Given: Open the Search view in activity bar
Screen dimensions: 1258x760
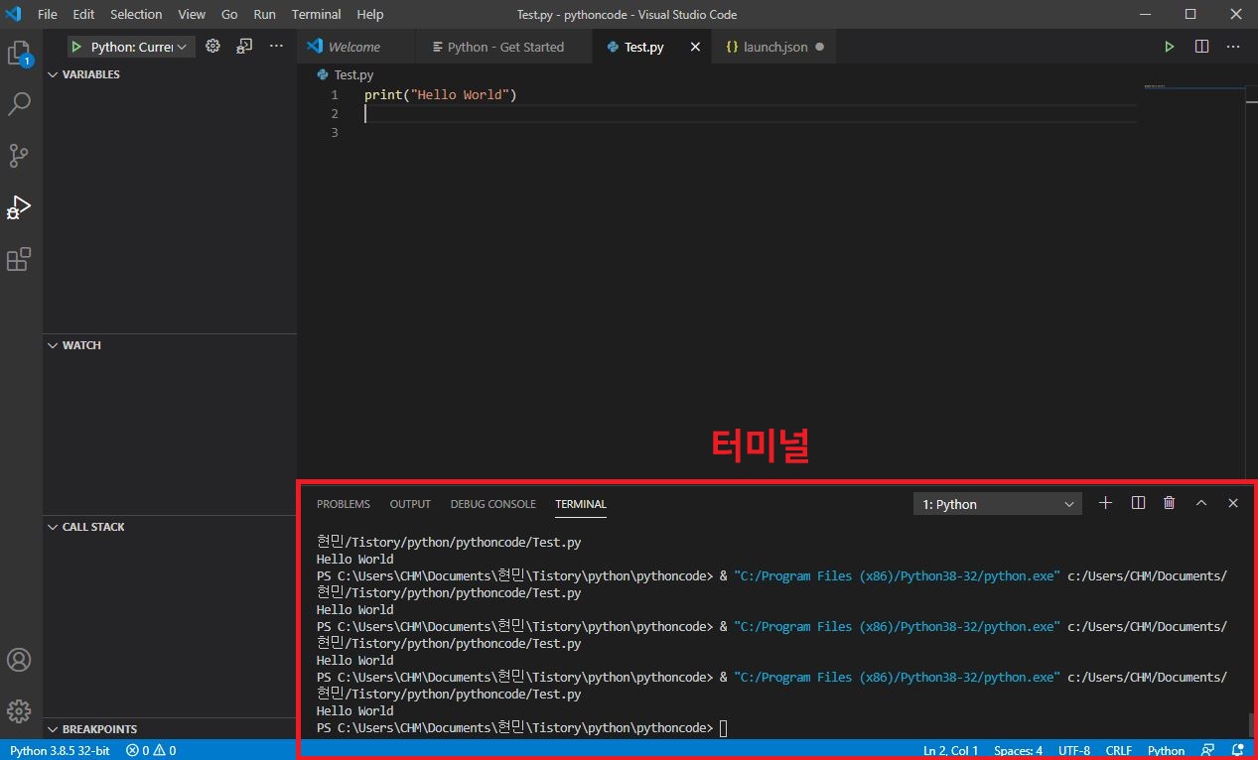Looking at the screenshot, I should (19, 103).
